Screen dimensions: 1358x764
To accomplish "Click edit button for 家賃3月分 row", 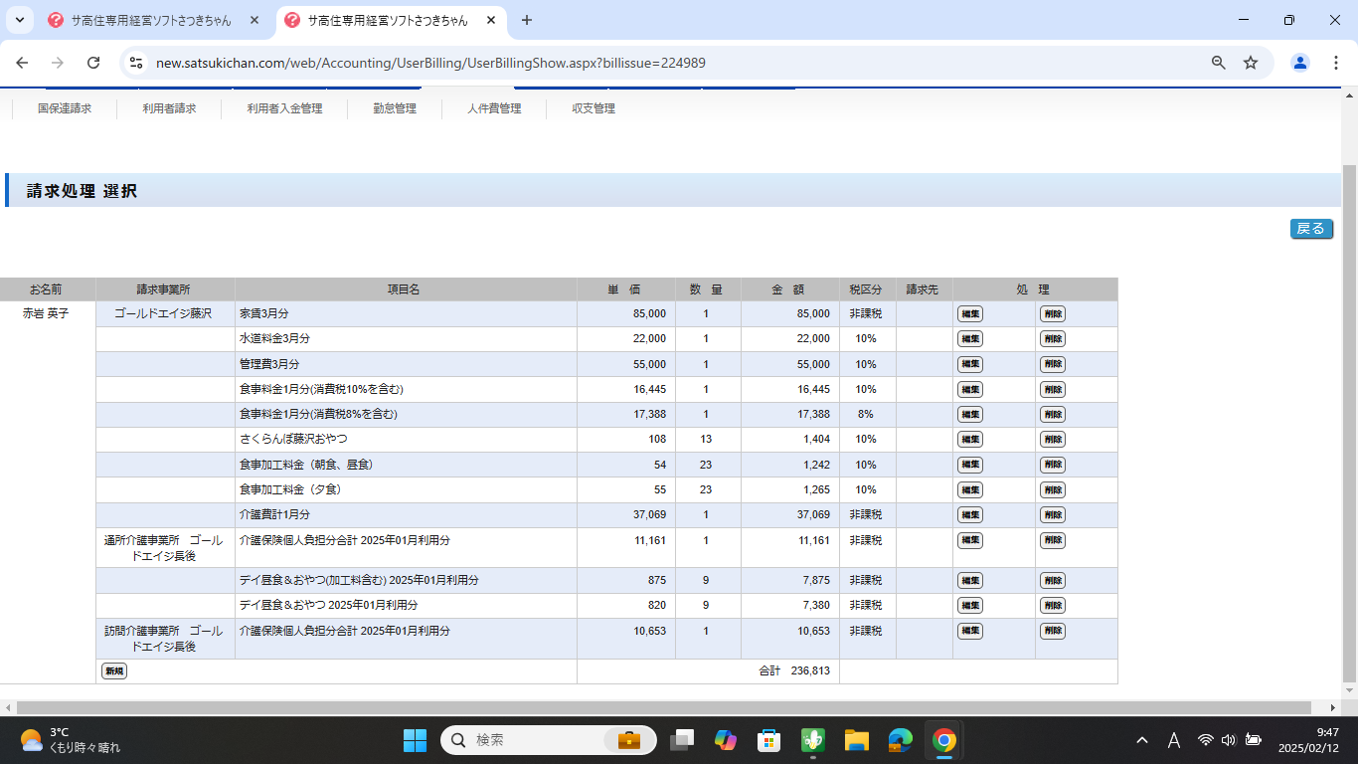I will pyautogui.click(x=969, y=313).
